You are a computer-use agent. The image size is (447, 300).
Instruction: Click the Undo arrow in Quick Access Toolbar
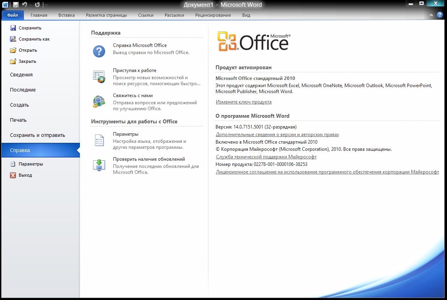[x=25, y=5]
